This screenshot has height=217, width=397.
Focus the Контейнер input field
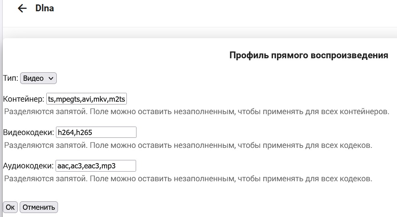[87, 99]
